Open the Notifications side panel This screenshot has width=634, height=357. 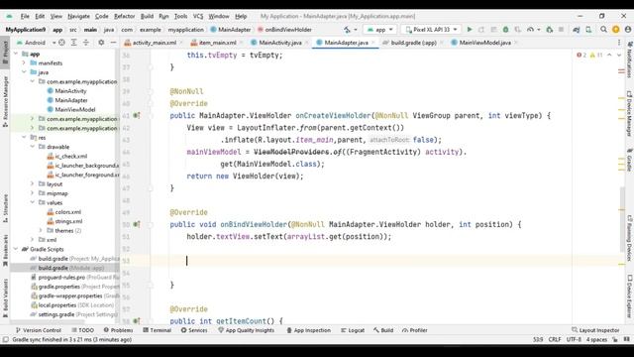[x=630, y=59]
